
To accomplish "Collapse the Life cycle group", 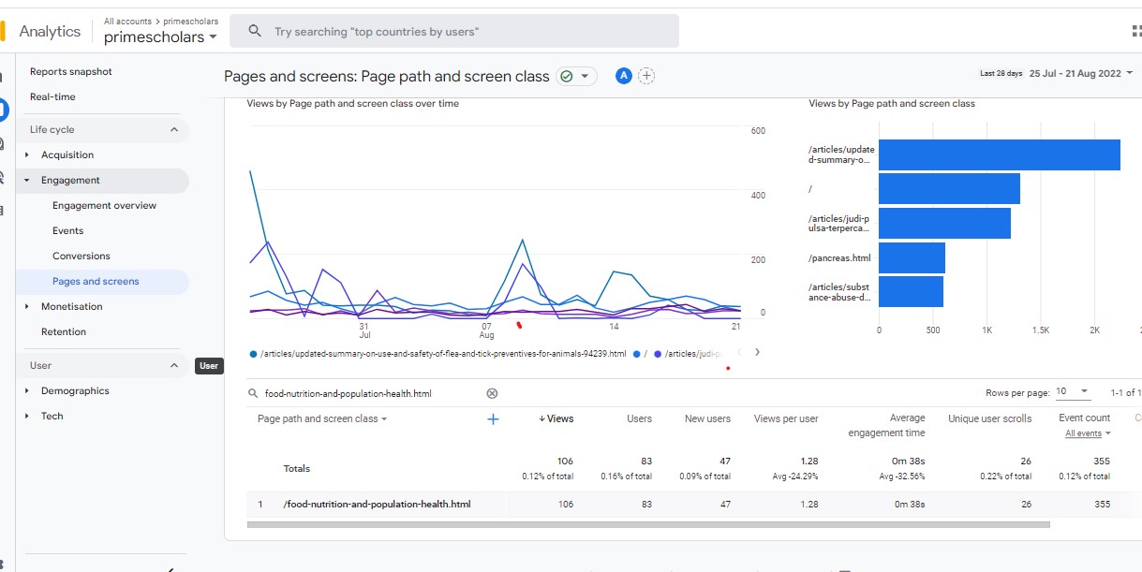I will tap(173, 130).
